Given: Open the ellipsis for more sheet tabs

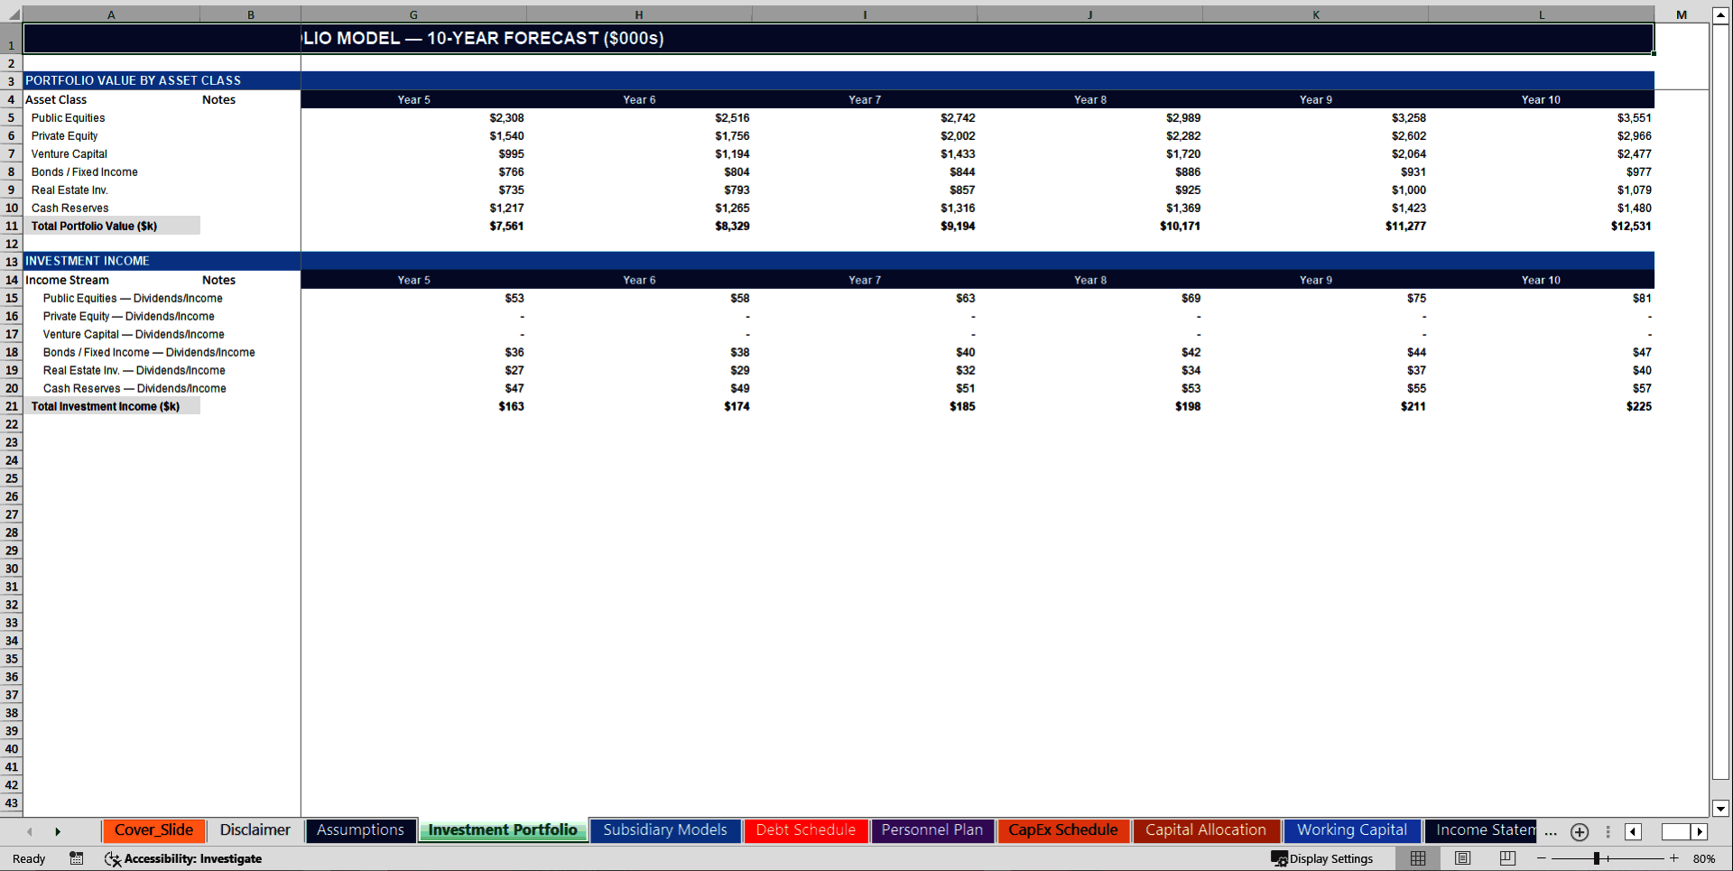Looking at the screenshot, I should point(1550,832).
